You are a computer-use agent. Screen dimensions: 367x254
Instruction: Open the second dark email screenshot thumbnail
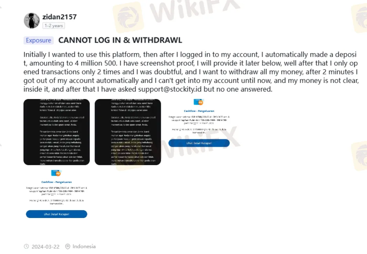pyautogui.click(x=128, y=132)
